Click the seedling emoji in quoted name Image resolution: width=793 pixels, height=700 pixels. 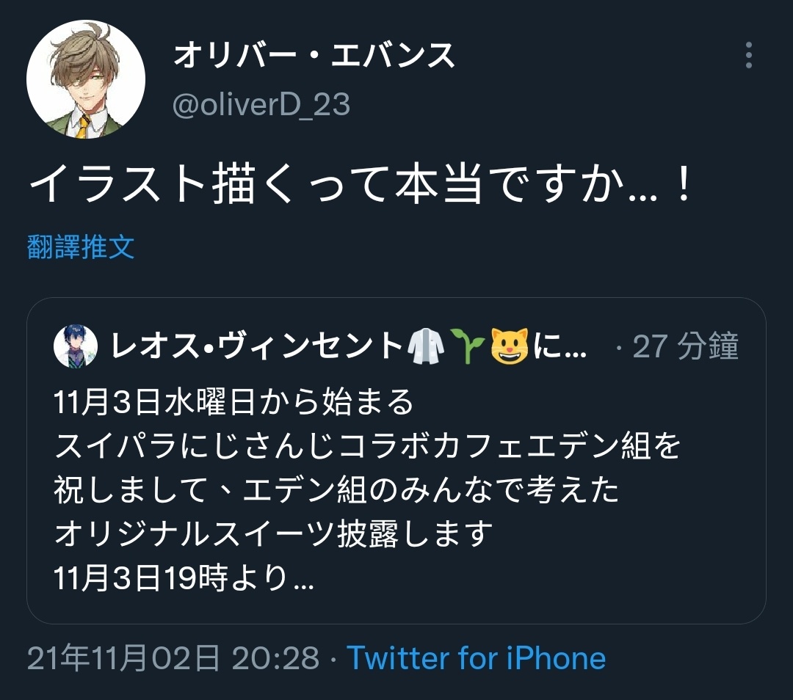pyautogui.click(x=467, y=346)
